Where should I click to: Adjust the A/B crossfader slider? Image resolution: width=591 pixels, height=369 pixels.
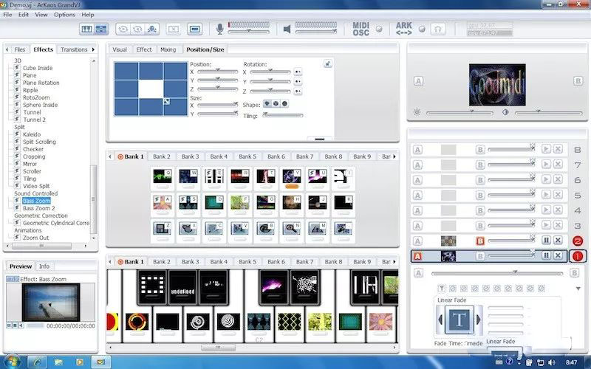(496, 273)
